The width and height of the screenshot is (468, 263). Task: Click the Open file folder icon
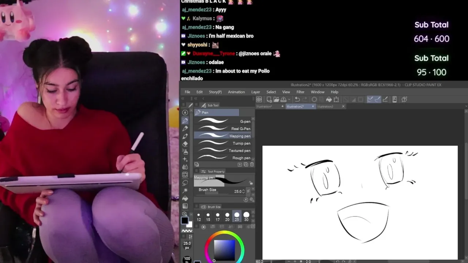[x=276, y=99]
